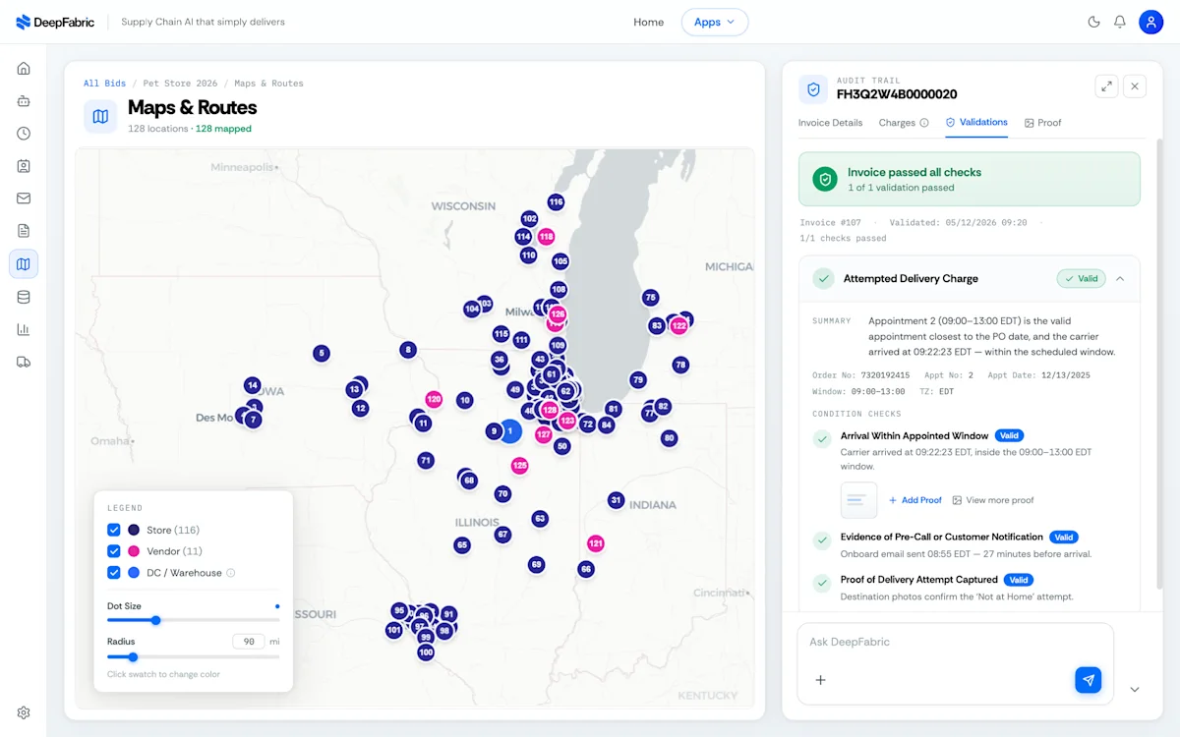Viewport: 1180px width, 737px height.
Task: Select the map icon in the sidebar
Action: (24, 263)
